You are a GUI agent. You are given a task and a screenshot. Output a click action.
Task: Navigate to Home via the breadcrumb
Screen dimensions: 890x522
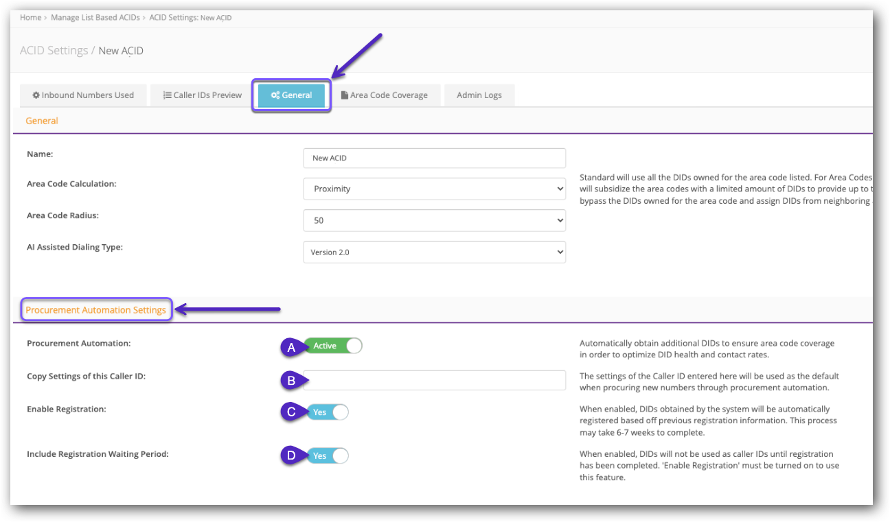click(30, 17)
